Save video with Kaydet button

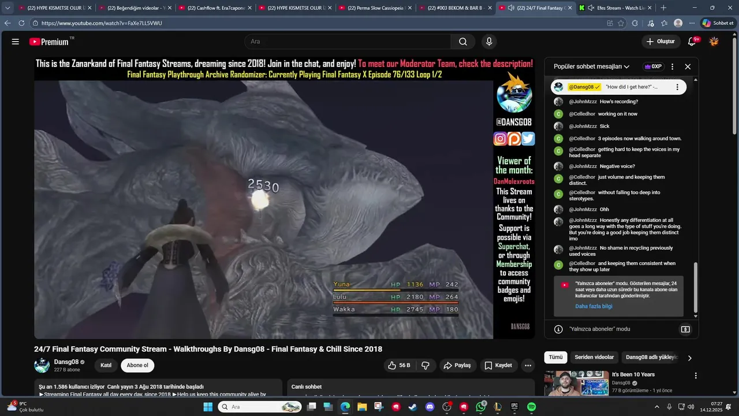498,365
